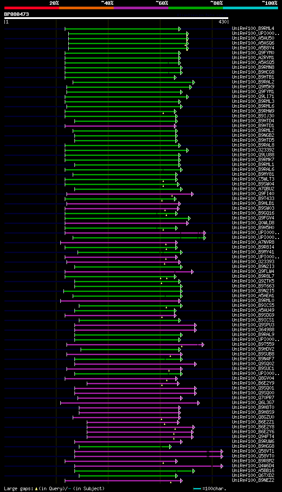Click UniRef100_B9HLB1 label

click(x=253, y=204)
